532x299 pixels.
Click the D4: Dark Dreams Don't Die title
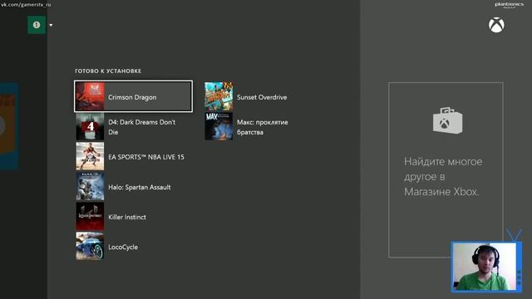(142, 127)
